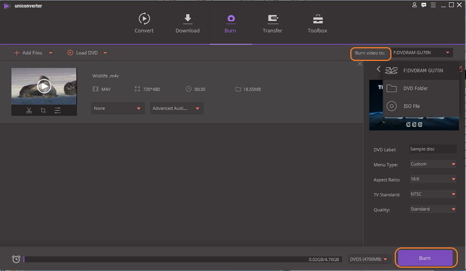Viewport: 466px width, 271px height.
Task: Click the M4V film format icon
Action: click(95, 89)
